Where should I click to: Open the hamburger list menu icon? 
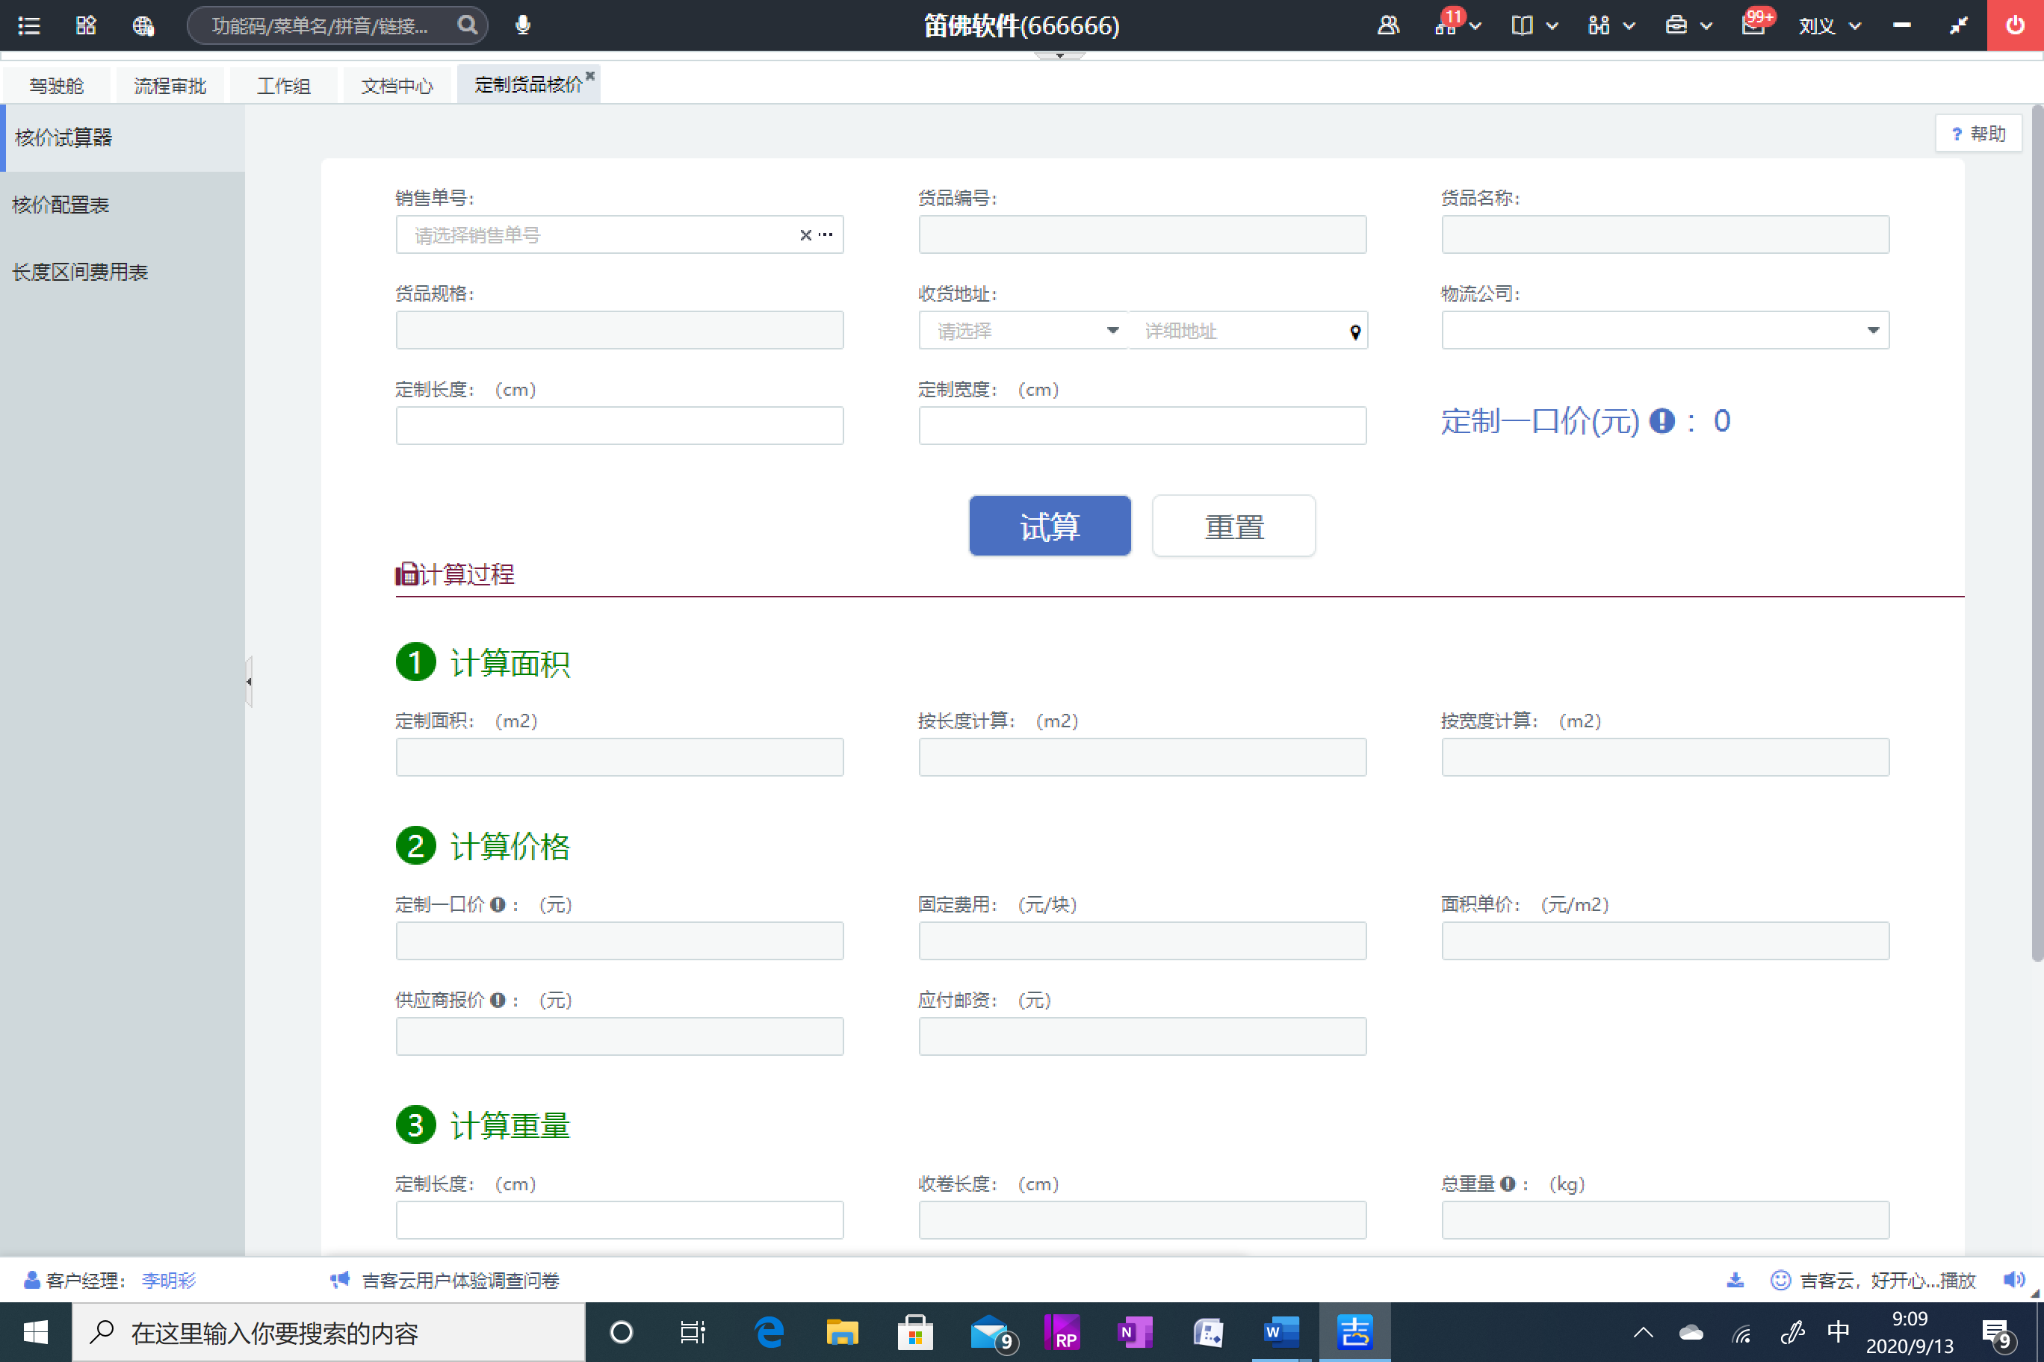(28, 25)
